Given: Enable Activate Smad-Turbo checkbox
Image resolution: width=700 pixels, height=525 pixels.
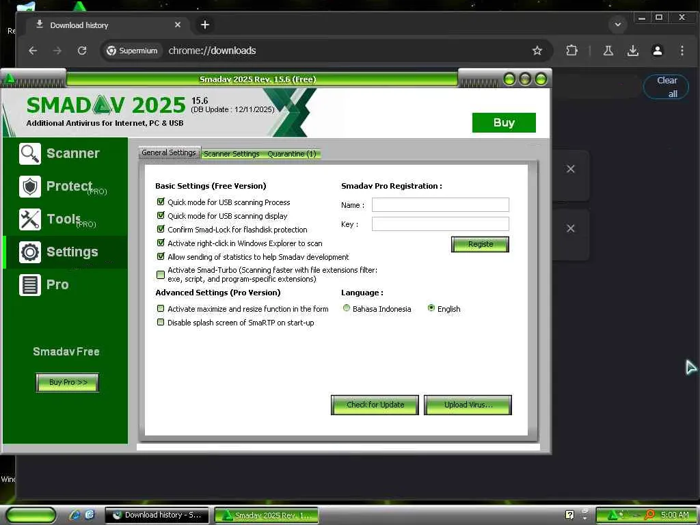Looking at the screenshot, I should (161, 275).
